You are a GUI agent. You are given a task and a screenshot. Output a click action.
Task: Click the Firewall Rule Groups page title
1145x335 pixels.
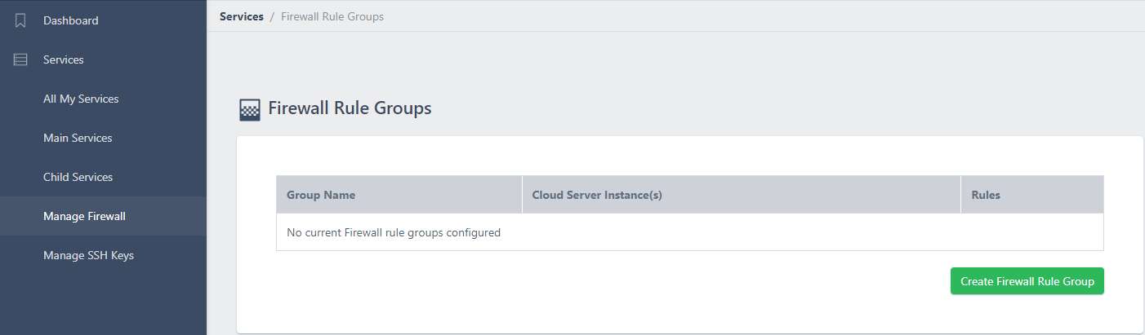tap(350, 108)
